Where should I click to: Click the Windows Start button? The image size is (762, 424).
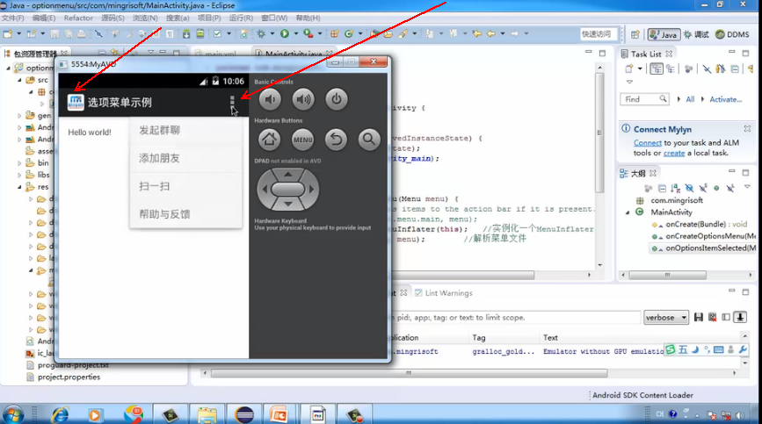[x=12, y=414]
